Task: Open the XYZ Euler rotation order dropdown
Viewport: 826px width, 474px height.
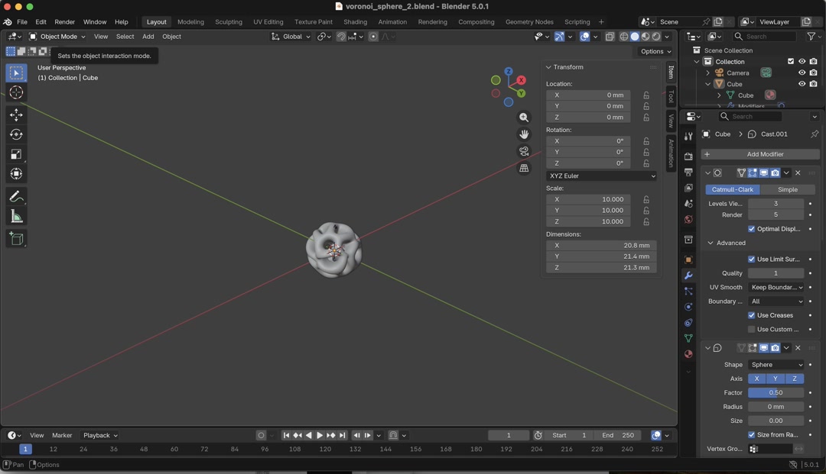Action: (x=601, y=176)
